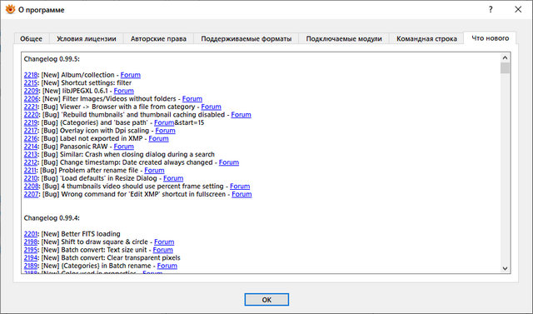Open issue link 2194

[x=31, y=257]
